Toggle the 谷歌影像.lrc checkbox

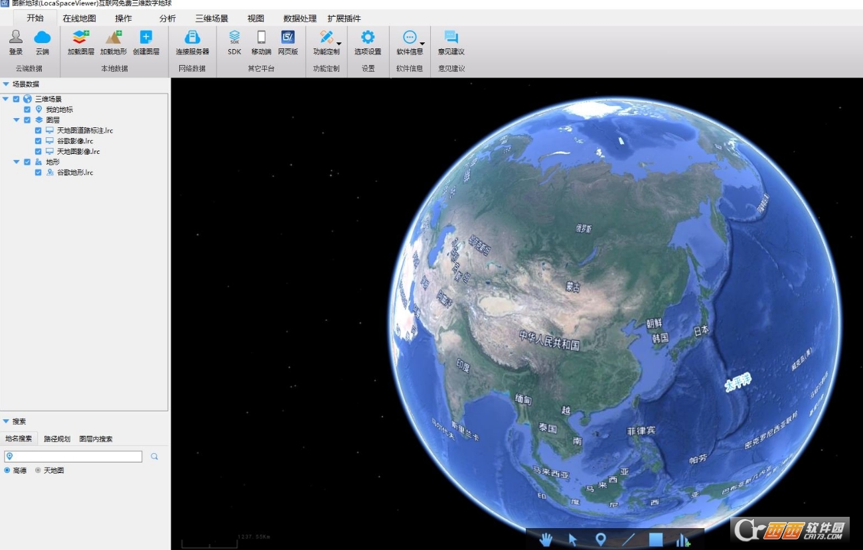pos(39,141)
